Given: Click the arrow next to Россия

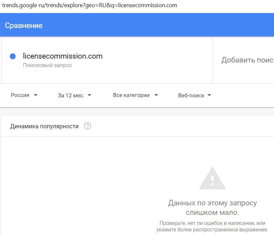Looking at the screenshot, I should click(36, 95).
